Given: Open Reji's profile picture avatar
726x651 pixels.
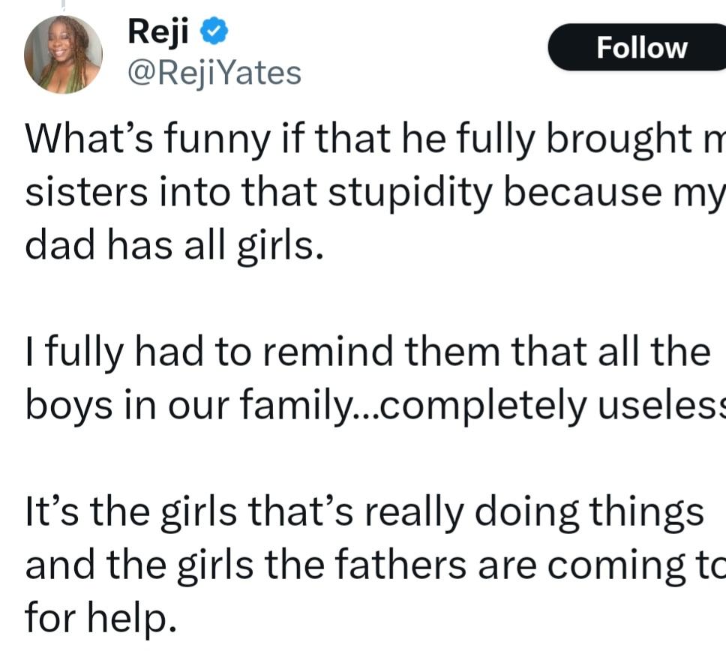Looking at the screenshot, I should (63, 54).
